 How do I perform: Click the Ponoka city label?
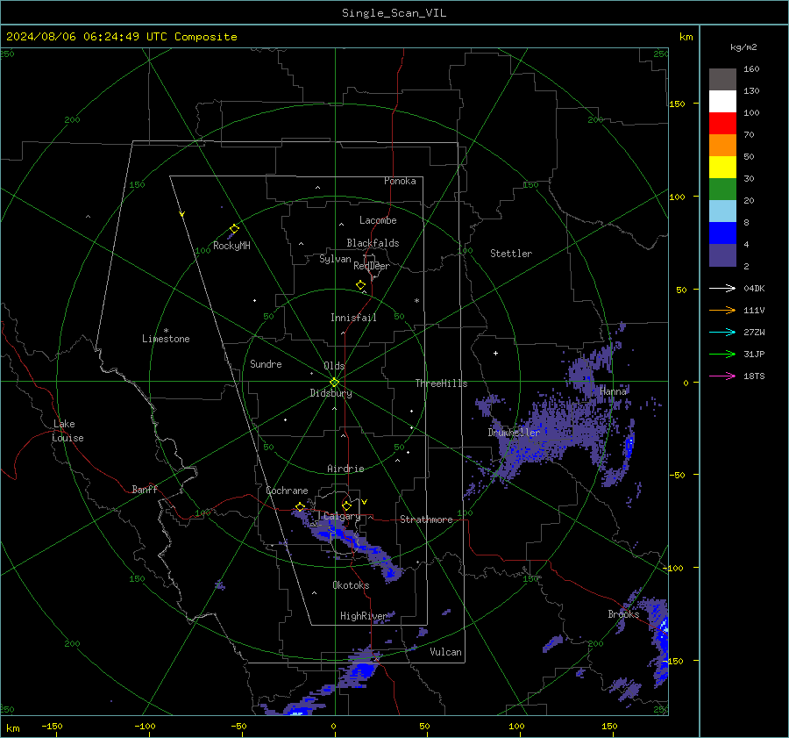coord(400,181)
